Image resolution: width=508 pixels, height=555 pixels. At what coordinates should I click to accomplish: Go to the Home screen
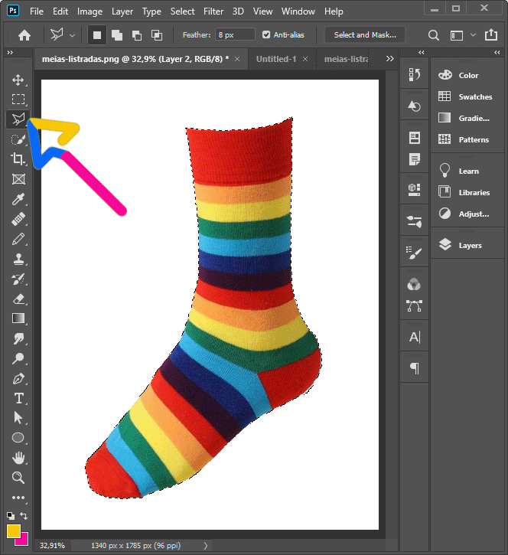click(x=24, y=35)
